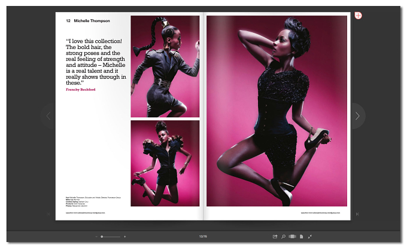
Task: Jump to first page icon
Action: click(48, 214)
